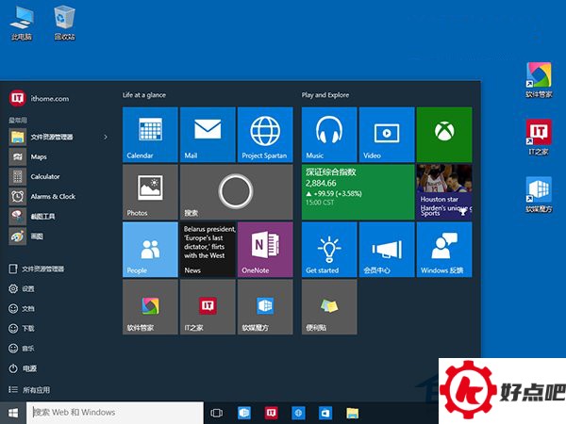Open the green Xbox tile
The width and height of the screenshot is (566, 424).
(444, 135)
